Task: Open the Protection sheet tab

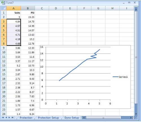Action: 26,118
